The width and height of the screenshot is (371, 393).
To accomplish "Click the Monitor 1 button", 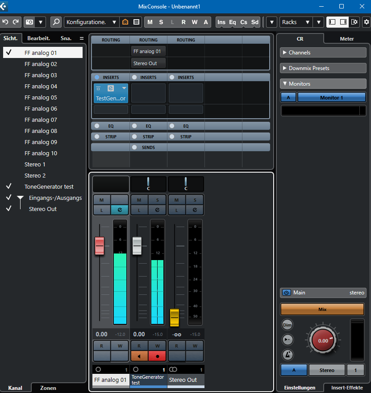I will (x=331, y=97).
